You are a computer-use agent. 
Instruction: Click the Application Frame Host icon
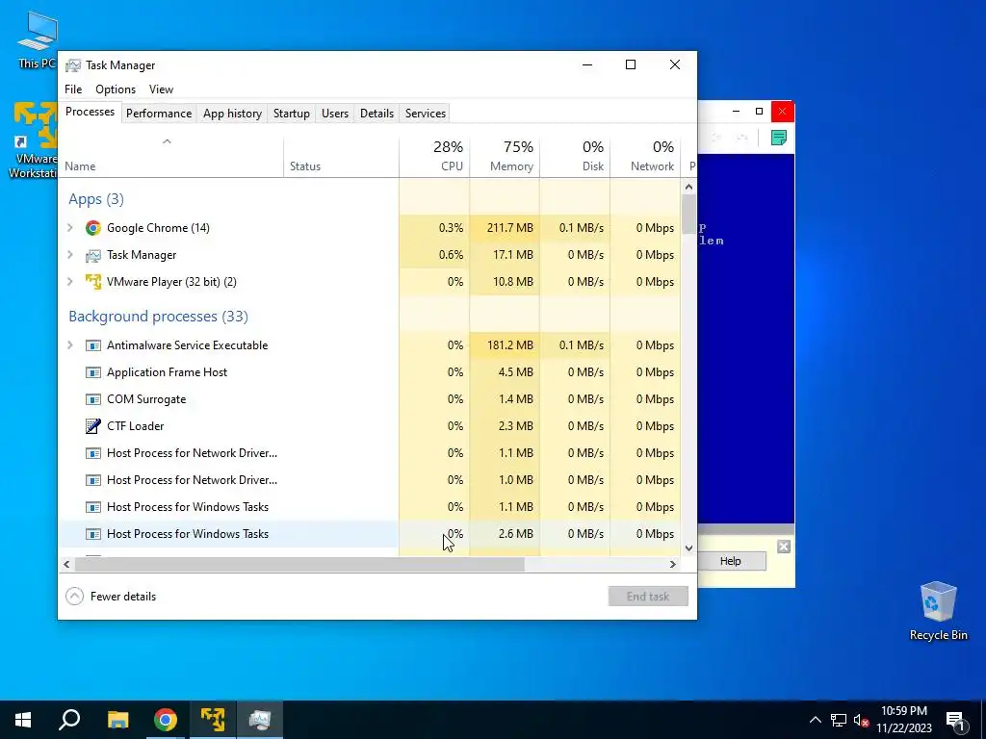[x=93, y=372]
